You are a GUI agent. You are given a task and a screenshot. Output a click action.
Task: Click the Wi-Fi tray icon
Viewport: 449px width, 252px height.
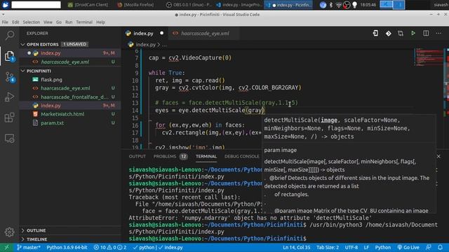pos(338,5)
